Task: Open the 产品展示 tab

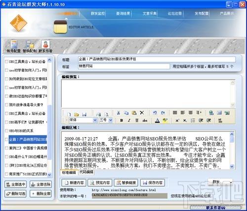Action: pyautogui.click(x=227, y=13)
